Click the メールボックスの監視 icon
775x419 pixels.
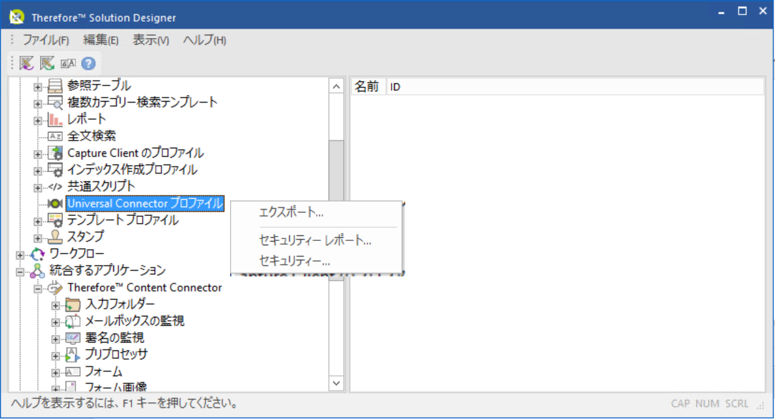pyautogui.click(x=73, y=321)
